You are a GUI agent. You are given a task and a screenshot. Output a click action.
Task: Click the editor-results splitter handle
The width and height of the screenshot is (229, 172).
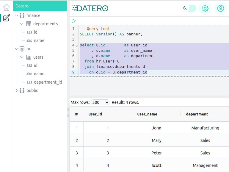pyautogui.click(x=150, y=97)
